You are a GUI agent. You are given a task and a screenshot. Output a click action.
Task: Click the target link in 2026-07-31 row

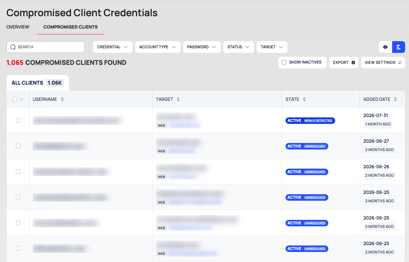point(185,125)
